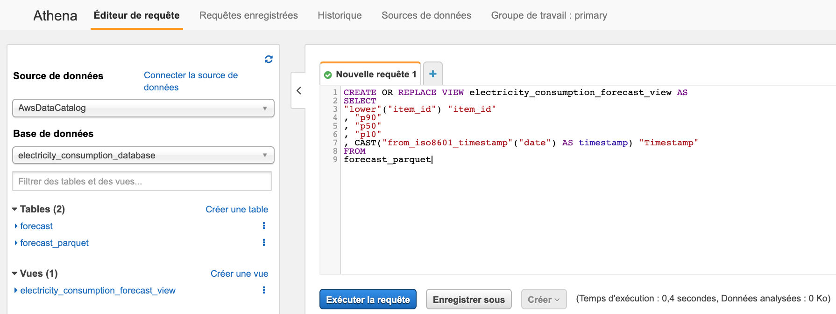Viewport: 836px width, 314px height.
Task: Open the Créer dropdown button
Action: [x=544, y=300]
